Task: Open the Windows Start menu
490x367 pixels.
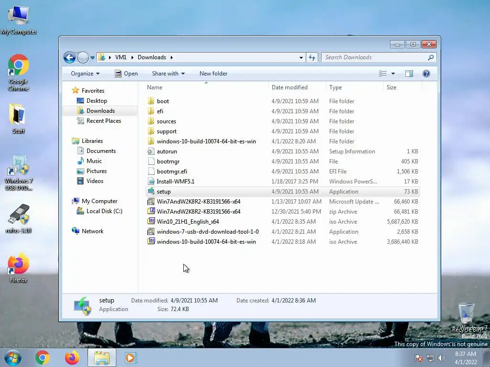Action: tap(13, 357)
